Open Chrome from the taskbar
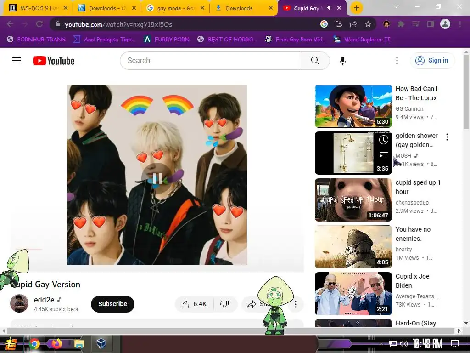This screenshot has width=470, height=353. point(34,344)
